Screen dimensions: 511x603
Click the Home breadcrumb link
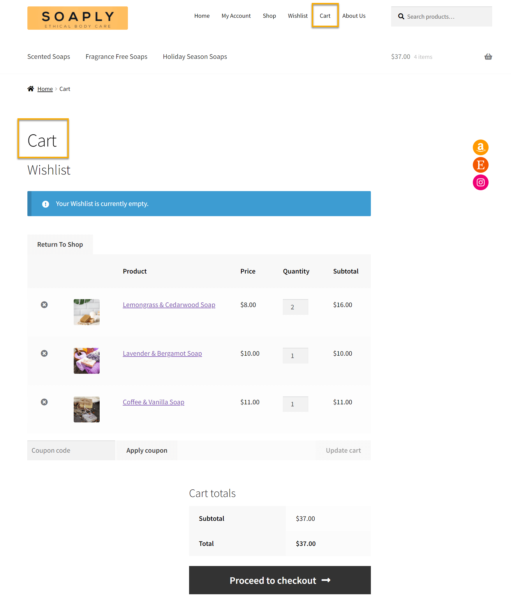45,89
